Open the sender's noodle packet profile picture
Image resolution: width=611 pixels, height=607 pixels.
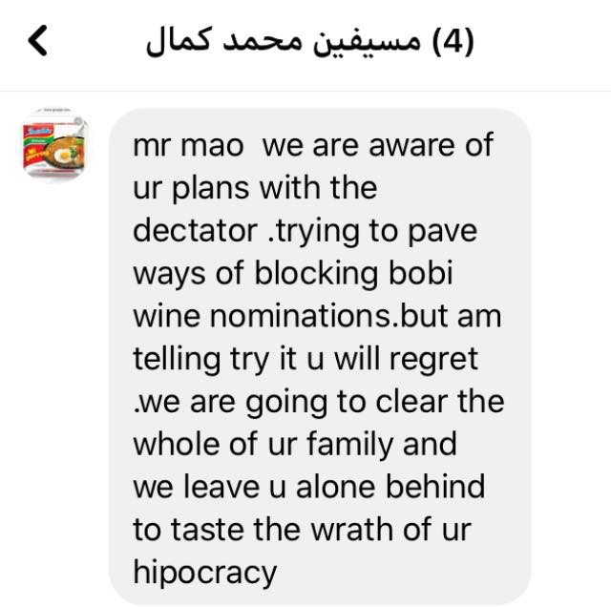(54, 146)
